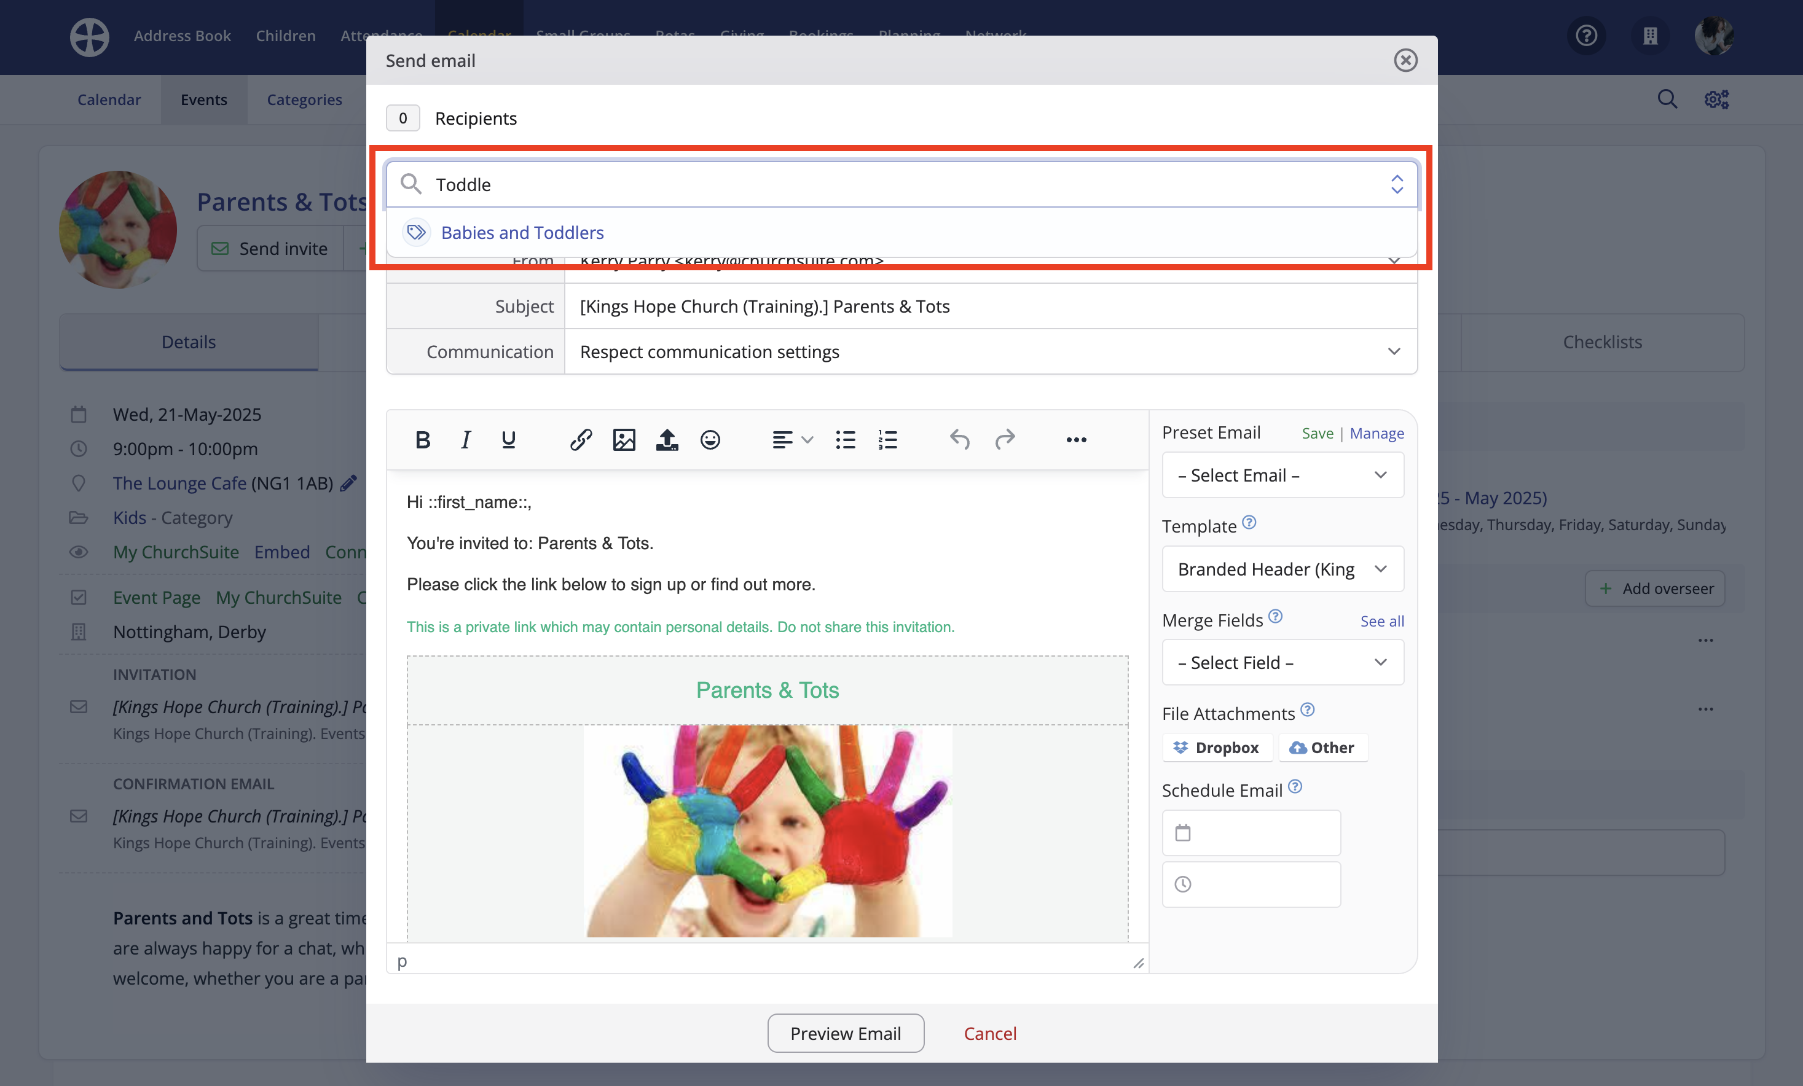Open Children in top navigation
This screenshot has height=1086, width=1803.
(x=285, y=36)
